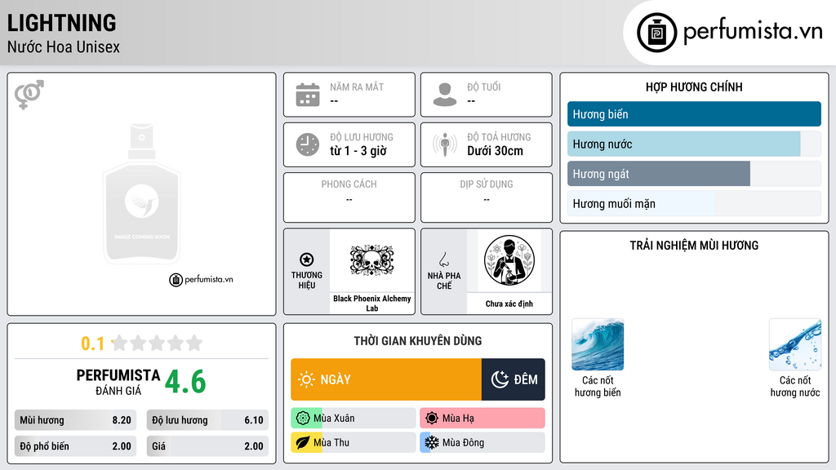Click the dark Đêm nighttime bar
This screenshot has height=470, width=836.
514,379
